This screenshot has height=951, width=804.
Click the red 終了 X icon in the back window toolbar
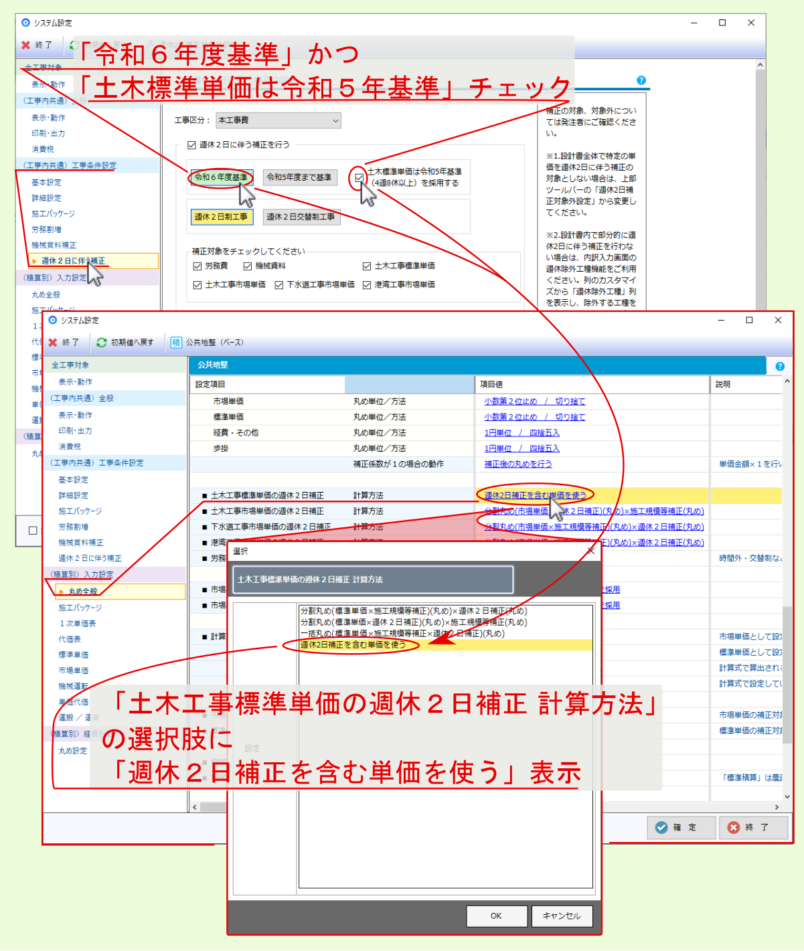point(26,45)
